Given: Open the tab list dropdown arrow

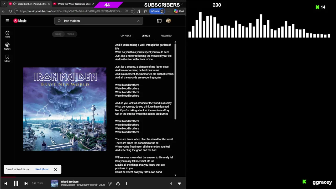Looking at the screenshot, I should point(4,4).
